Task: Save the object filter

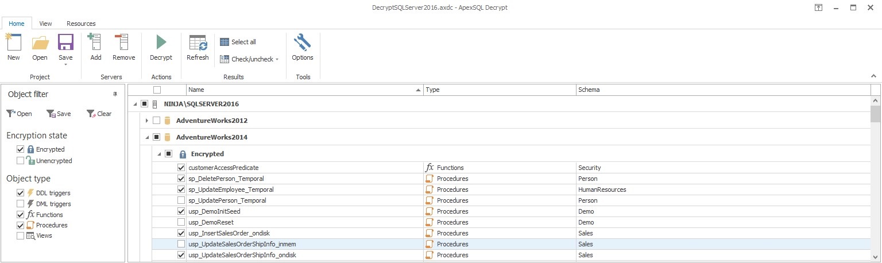Action: [59, 114]
